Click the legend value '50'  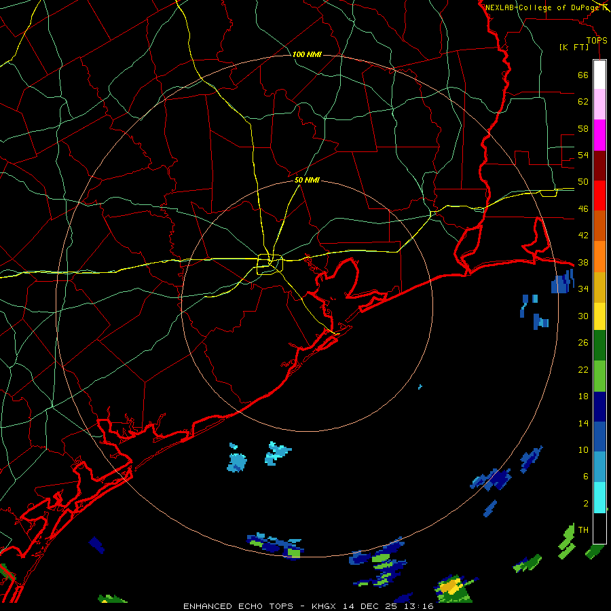(583, 182)
